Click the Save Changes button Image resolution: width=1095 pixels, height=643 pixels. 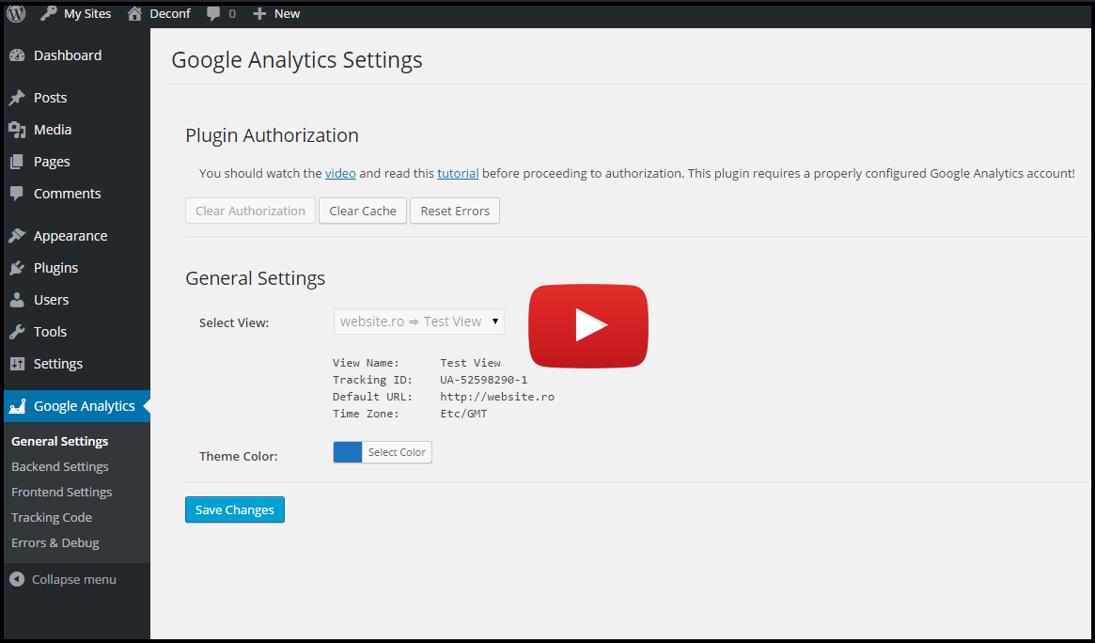[x=235, y=510]
